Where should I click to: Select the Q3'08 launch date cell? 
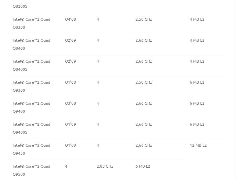(x=70, y=103)
